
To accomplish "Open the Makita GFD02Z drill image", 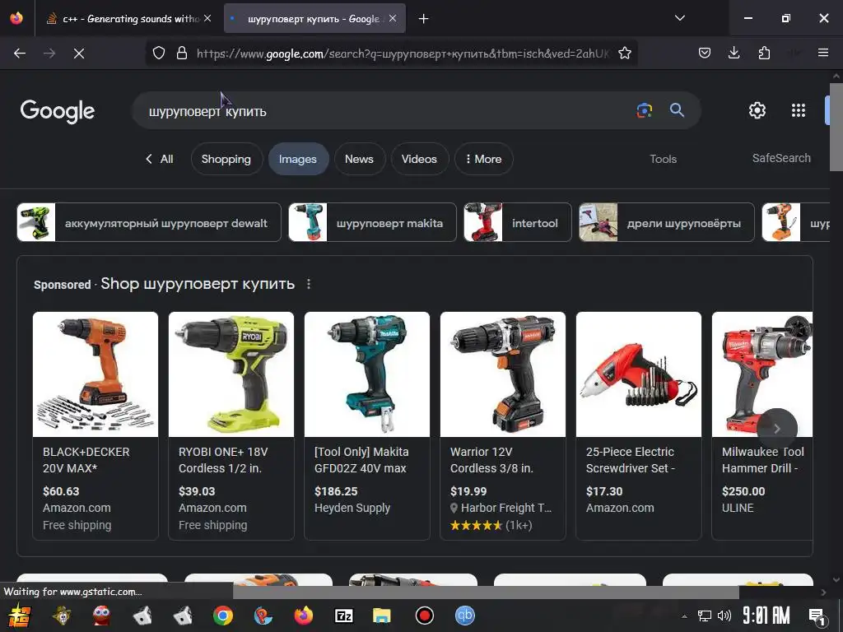I will click(x=367, y=374).
